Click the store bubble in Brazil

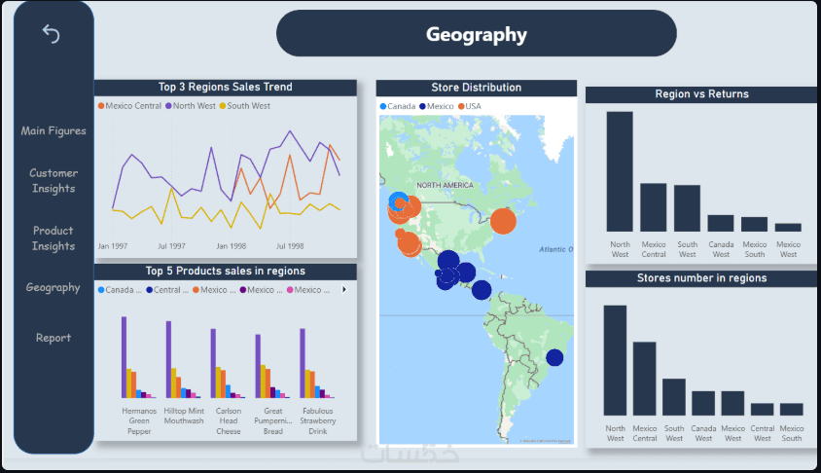[554, 358]
